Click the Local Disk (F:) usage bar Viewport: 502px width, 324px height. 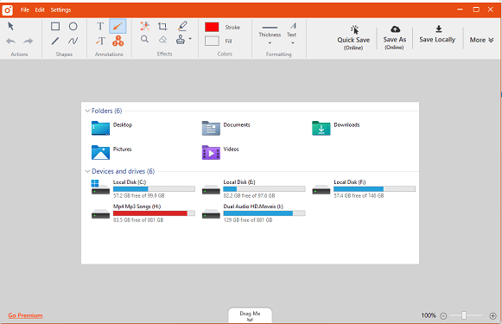pos(375,189)
